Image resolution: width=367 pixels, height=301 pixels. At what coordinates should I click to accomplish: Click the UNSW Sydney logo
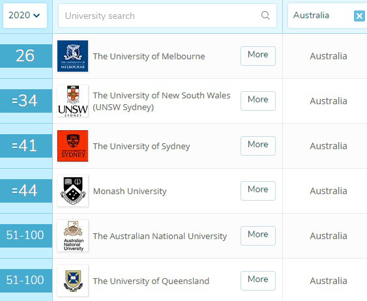point(73,101)
